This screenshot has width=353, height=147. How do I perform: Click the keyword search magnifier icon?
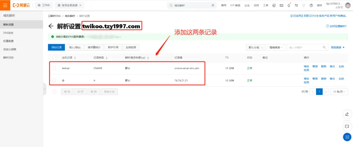[x=324, y=47]
